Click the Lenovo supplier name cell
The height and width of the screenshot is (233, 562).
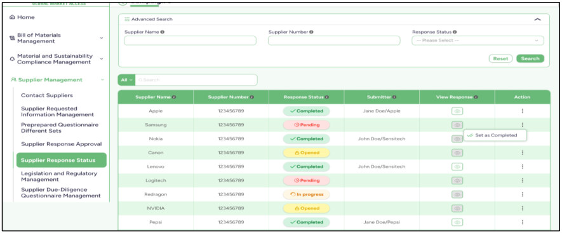click(x=156, y=167)
